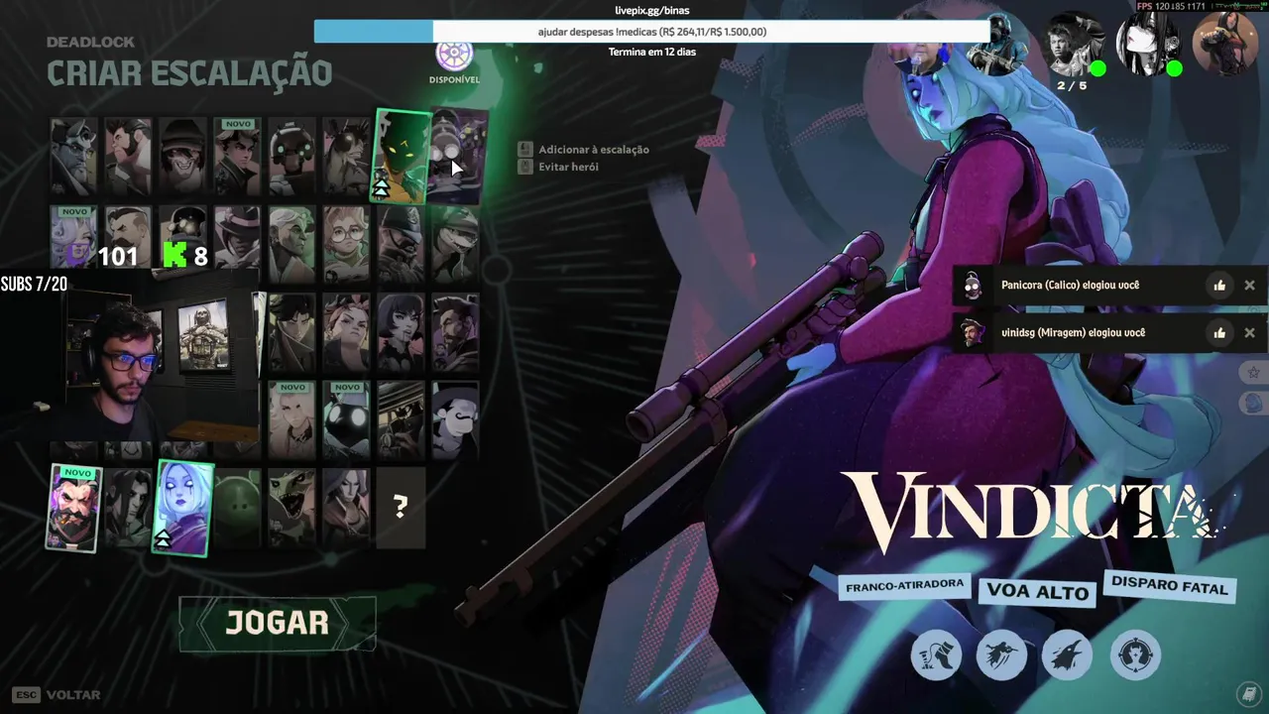Image resolution: width=1269 pixels, height=714 pixels.
Task: Click the blue globe icon below the star
Action: 1254,403
